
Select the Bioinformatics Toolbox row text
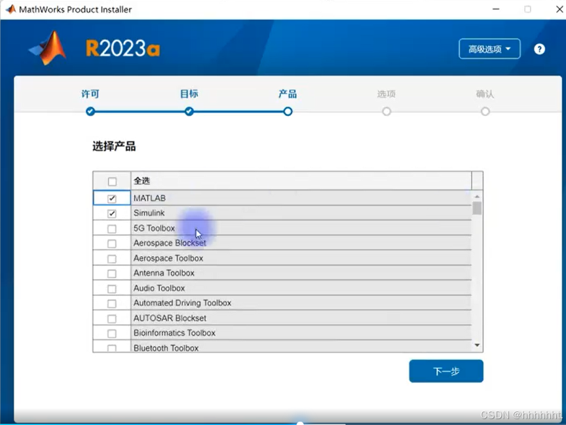coord(174,333)
